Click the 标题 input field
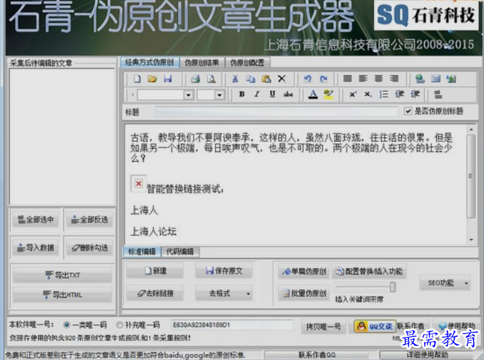This screenshot has width=484, height=360. pyautogui.click(x=276, y=111)
